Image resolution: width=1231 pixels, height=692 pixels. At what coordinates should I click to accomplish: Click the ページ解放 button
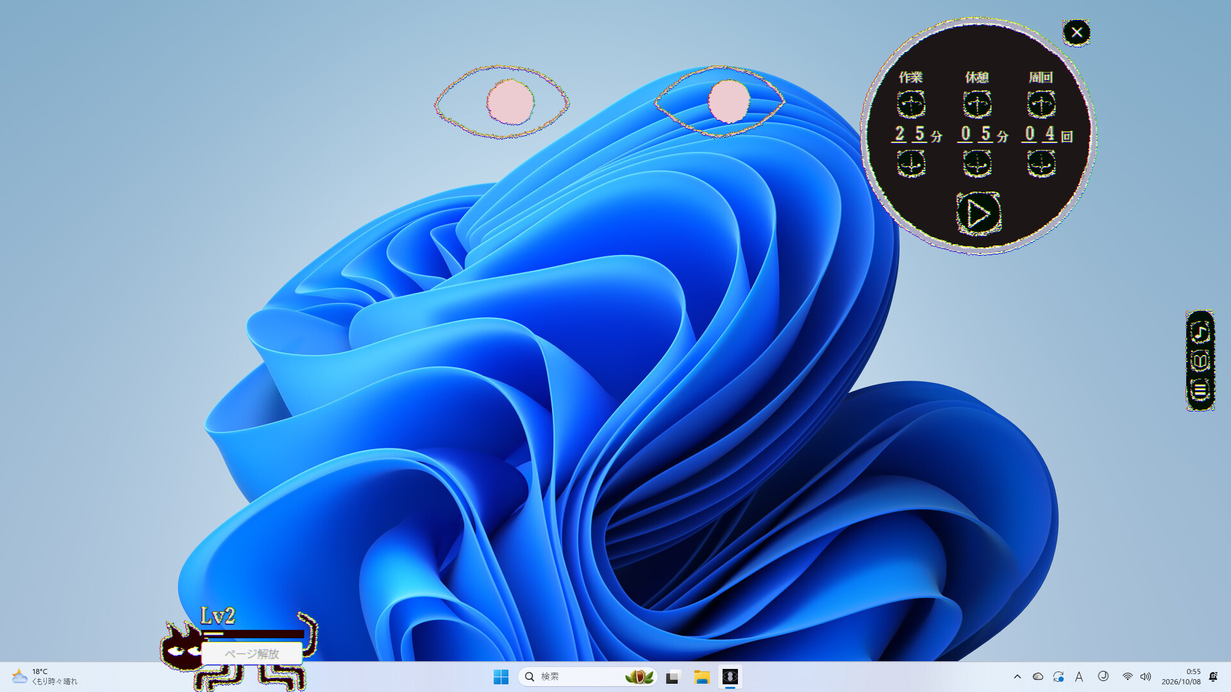[251, 654]
